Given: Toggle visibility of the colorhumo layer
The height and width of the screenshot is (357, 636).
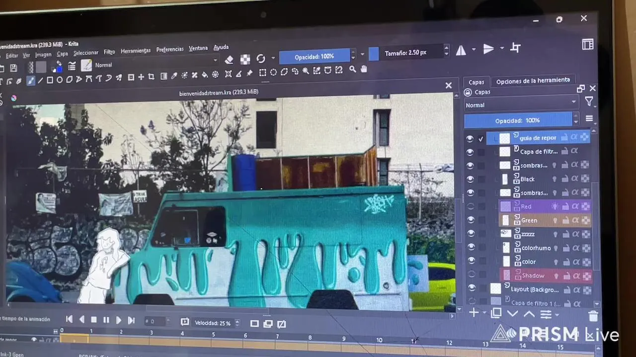Looking at the screenshot, I should click(471, 247).
